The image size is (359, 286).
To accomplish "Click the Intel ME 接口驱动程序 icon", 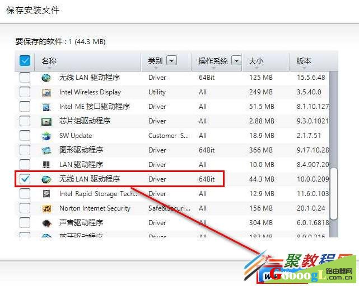I will [x=46, y=107].
